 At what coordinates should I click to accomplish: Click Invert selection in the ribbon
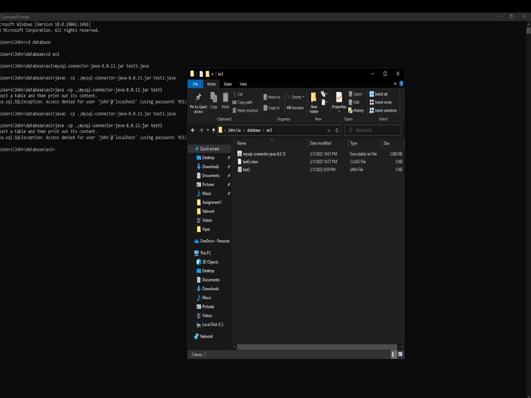tap(383, 111)
